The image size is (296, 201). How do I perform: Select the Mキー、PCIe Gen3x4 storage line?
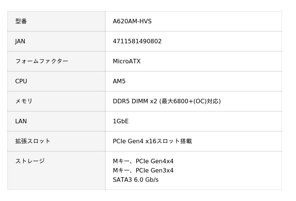(x=143, y=171)
